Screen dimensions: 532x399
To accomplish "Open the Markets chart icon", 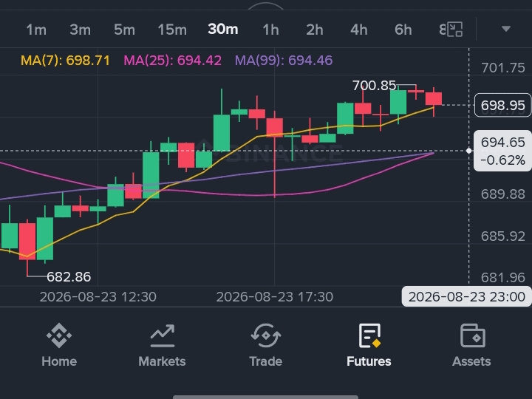I will (162, 336).
